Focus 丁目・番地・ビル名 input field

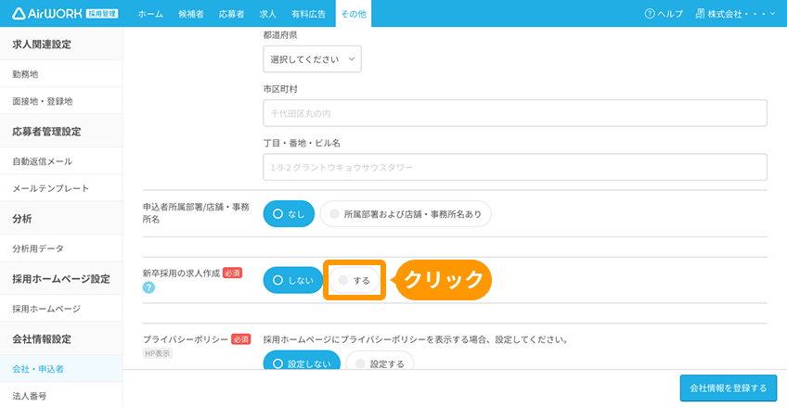[x=515, y=167]
